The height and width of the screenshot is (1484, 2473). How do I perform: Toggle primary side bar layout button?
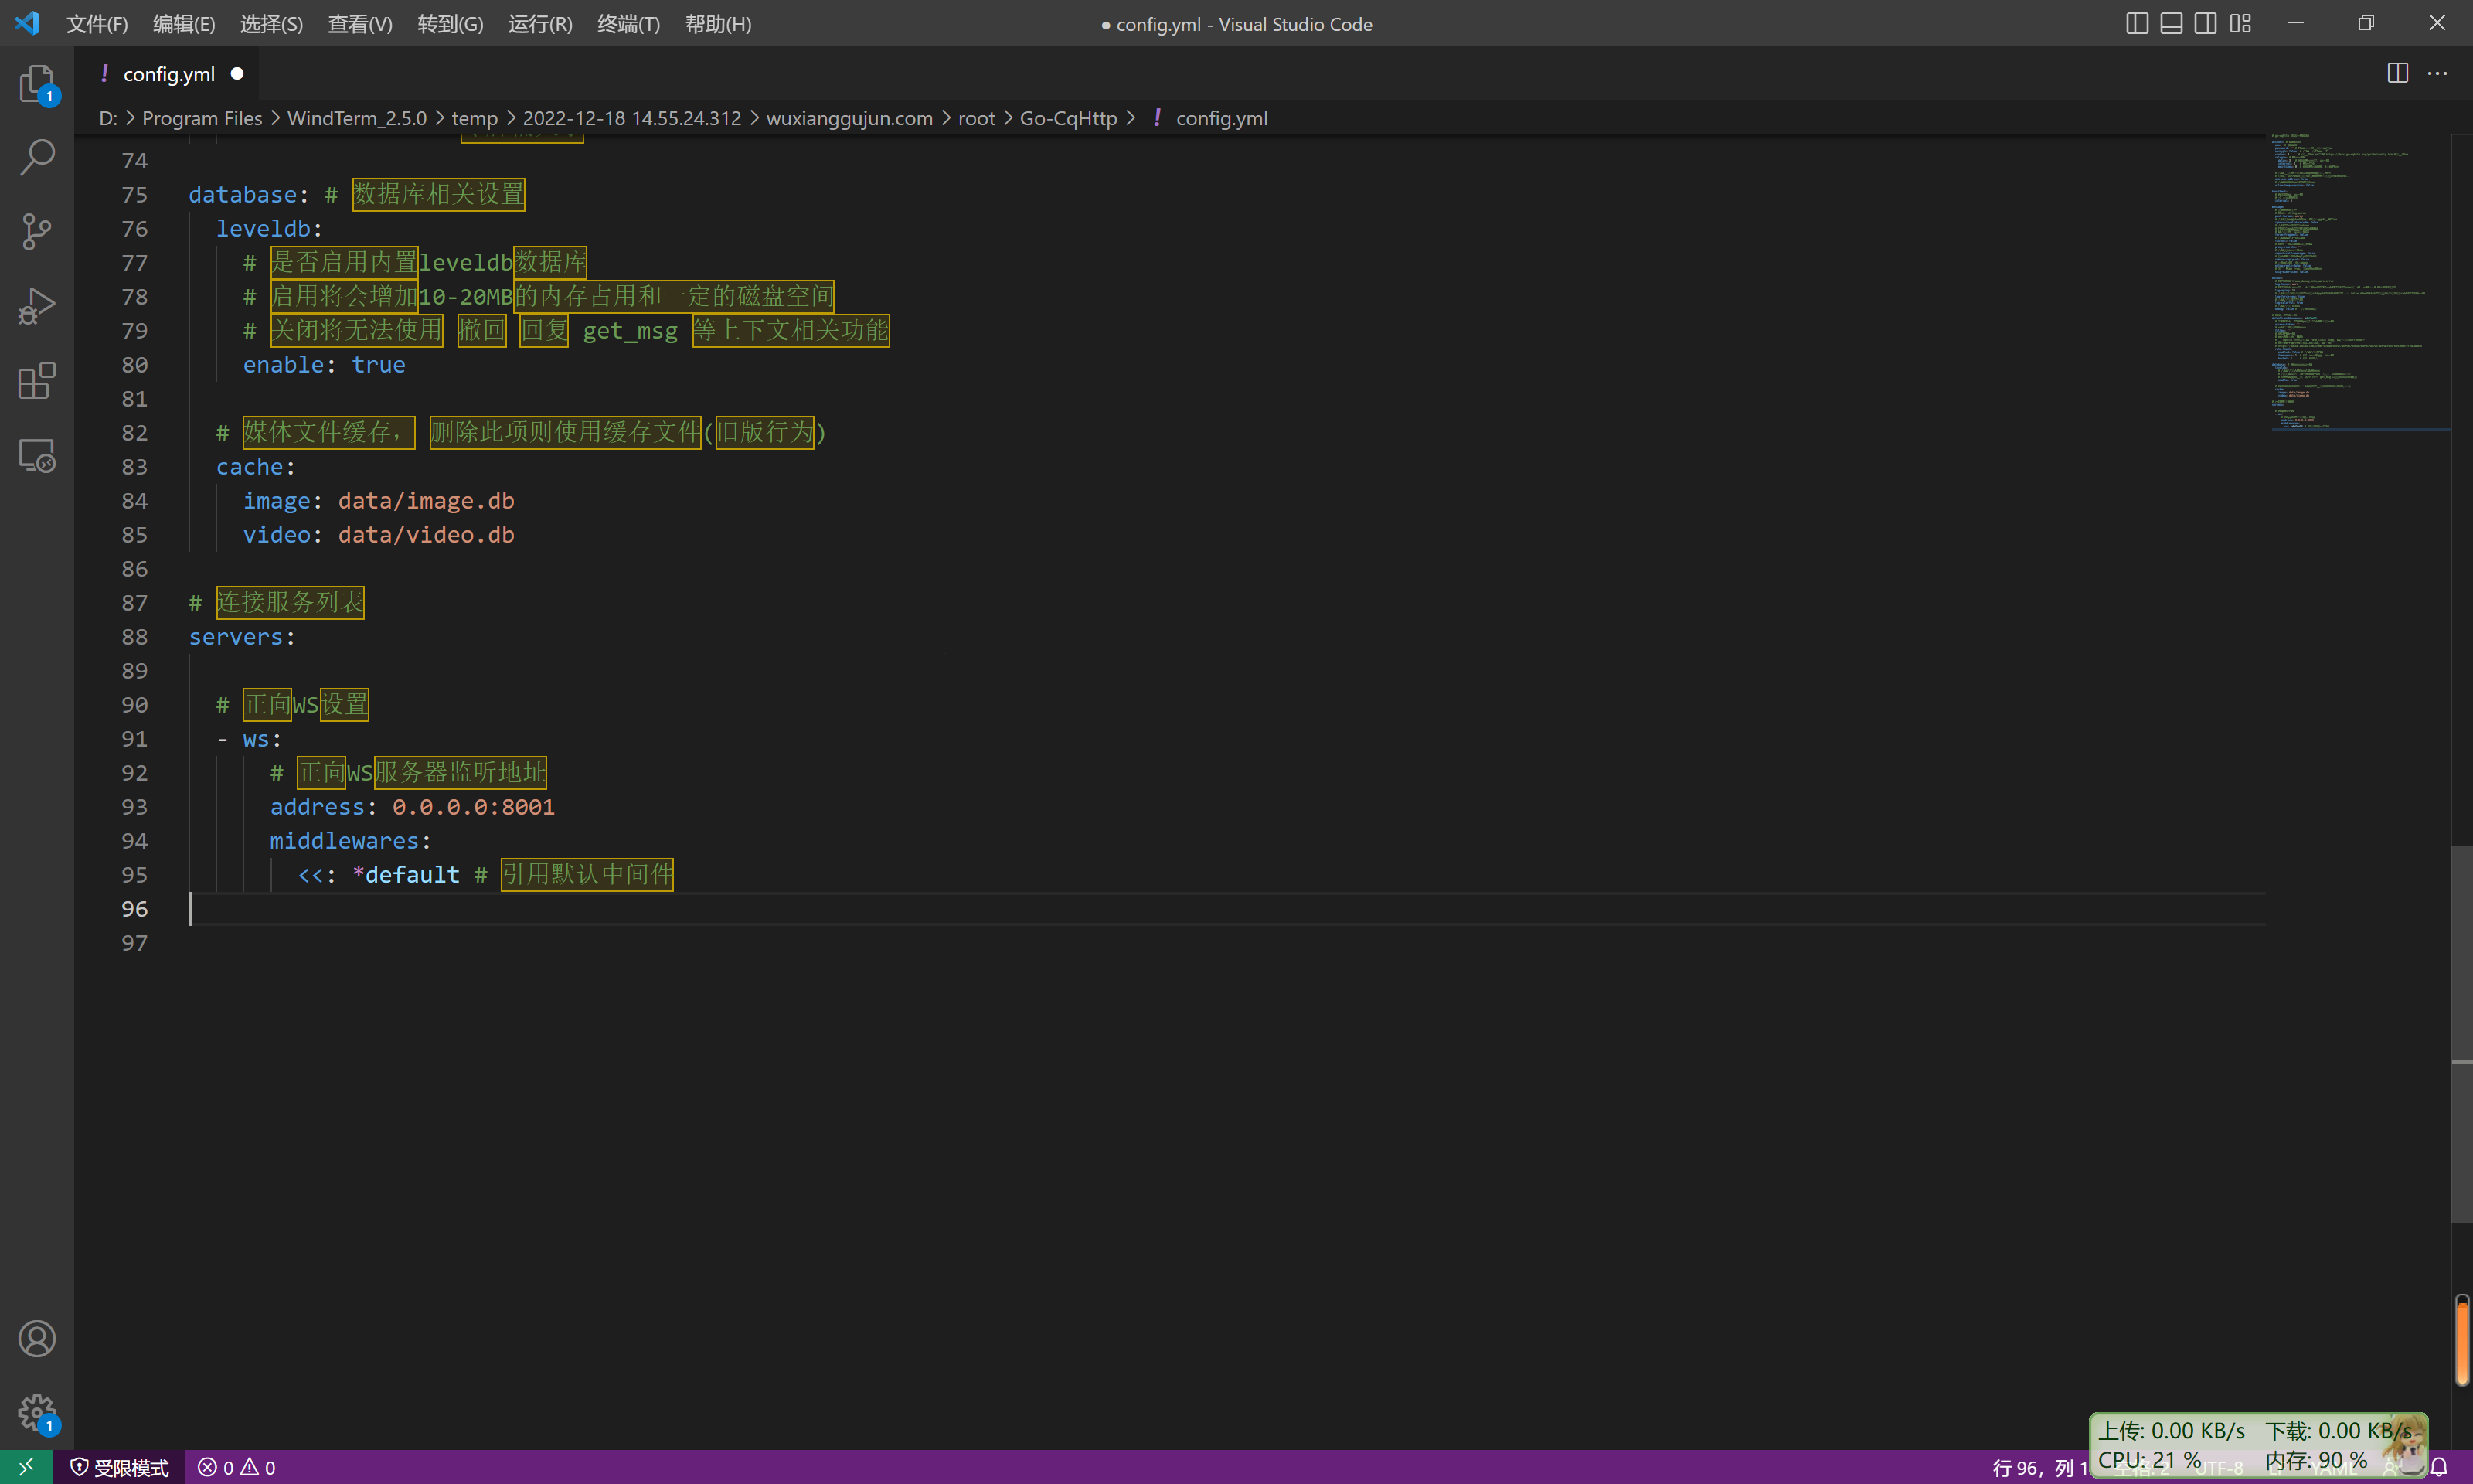tap(2136, 23)
